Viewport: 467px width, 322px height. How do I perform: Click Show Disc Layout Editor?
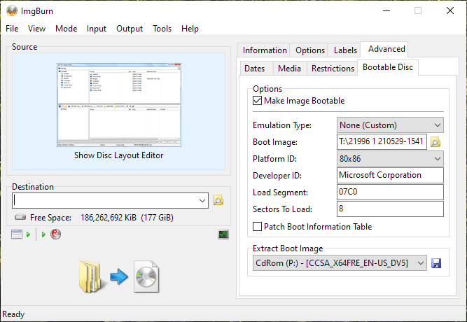pos(118,155)
